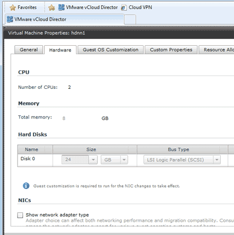Click the Memory section heading

point(29,104)
